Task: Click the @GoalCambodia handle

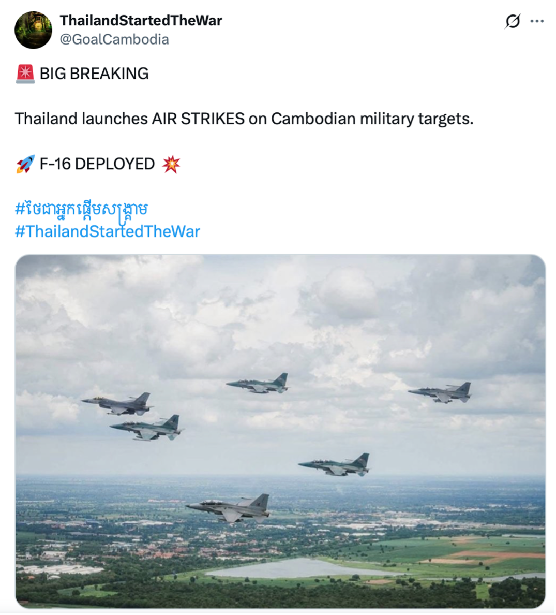Action: tap(114, 39)
